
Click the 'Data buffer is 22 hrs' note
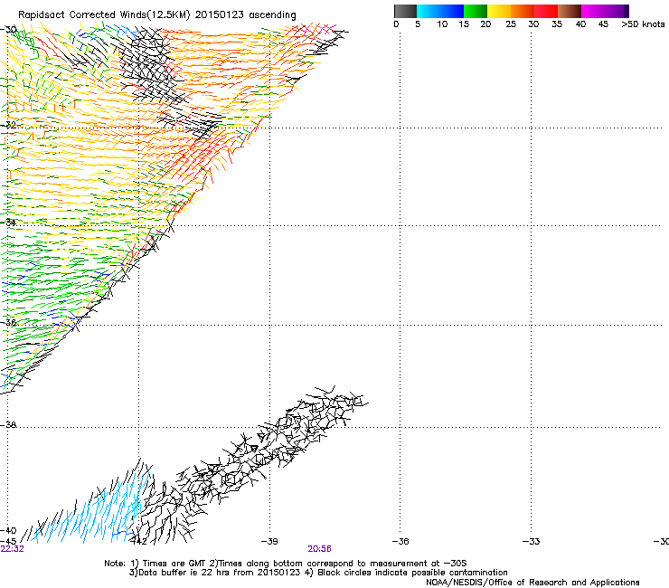point(318,573)
